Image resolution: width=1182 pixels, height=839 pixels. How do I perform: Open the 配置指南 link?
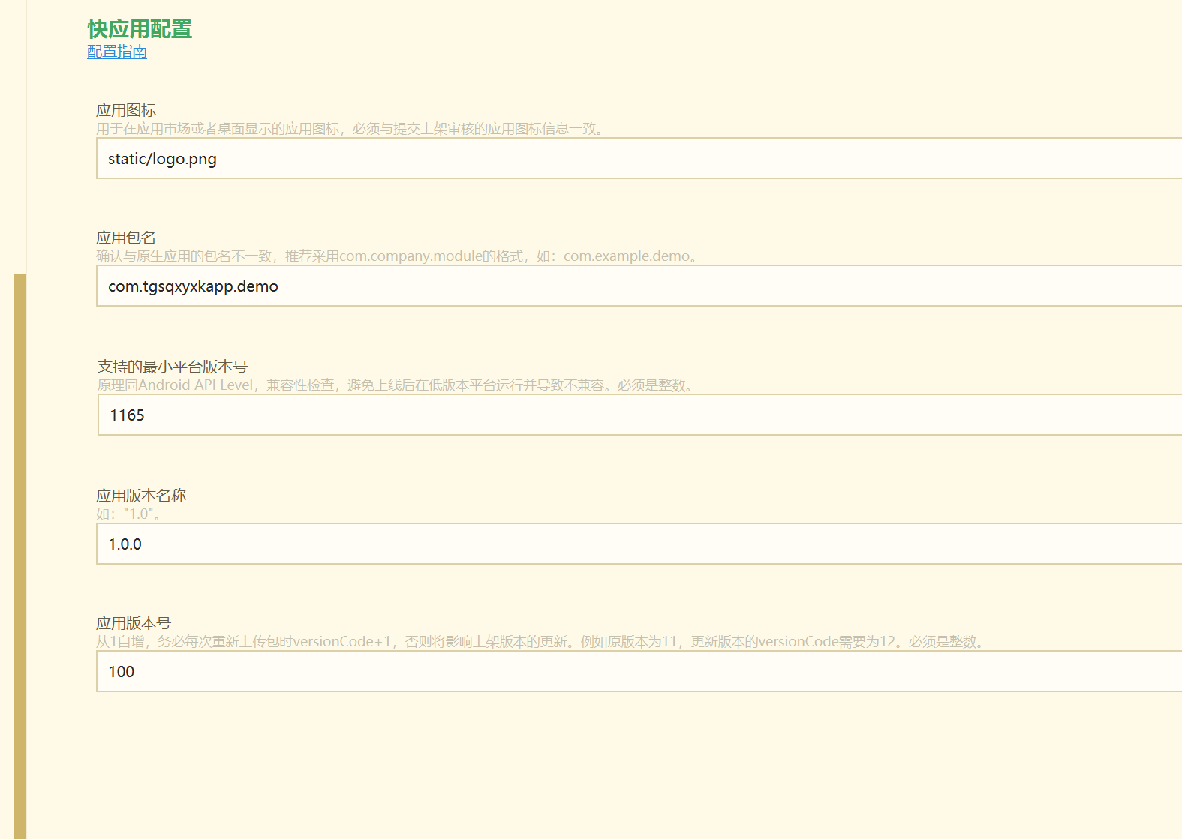coord(117,52)
